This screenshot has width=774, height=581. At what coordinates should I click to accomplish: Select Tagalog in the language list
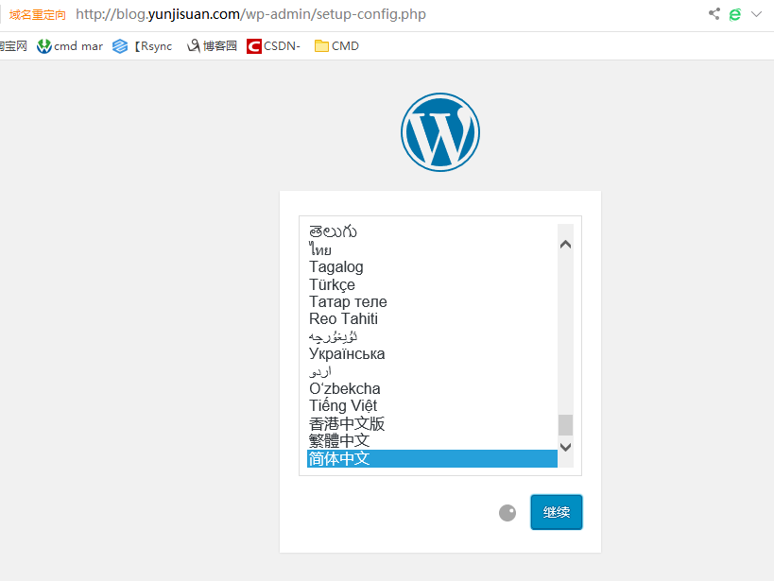[432, 266]
